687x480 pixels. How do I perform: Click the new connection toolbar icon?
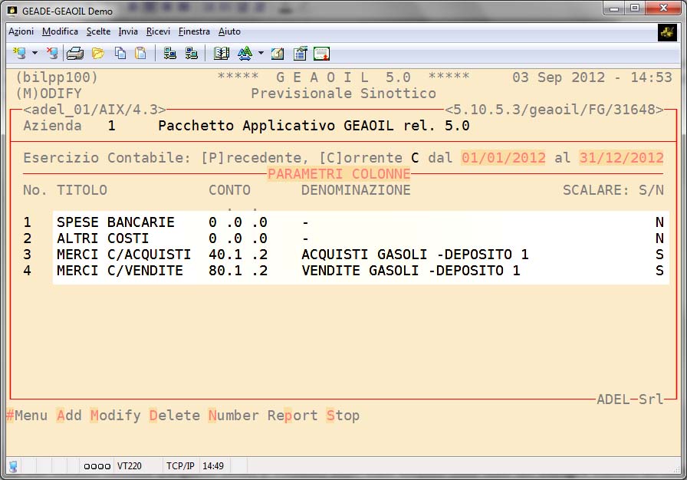click(20, 54)
